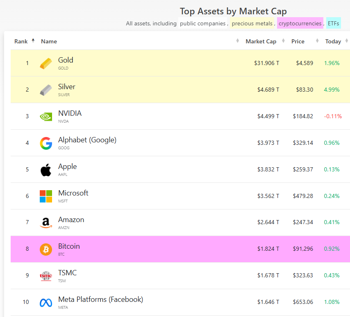Click TSMC market cap $1.678 T
The height and width of the screenshot is (317, 350).
click(x=268, y=275)
